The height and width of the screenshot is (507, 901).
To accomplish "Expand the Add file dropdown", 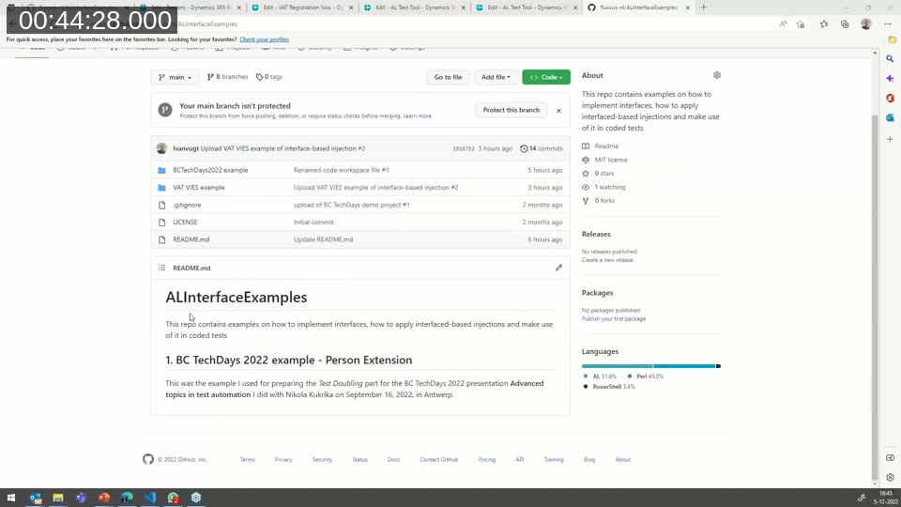I will point(496,77).
